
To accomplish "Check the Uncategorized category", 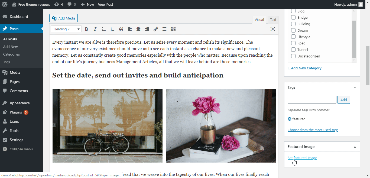I will click(293, 56).
